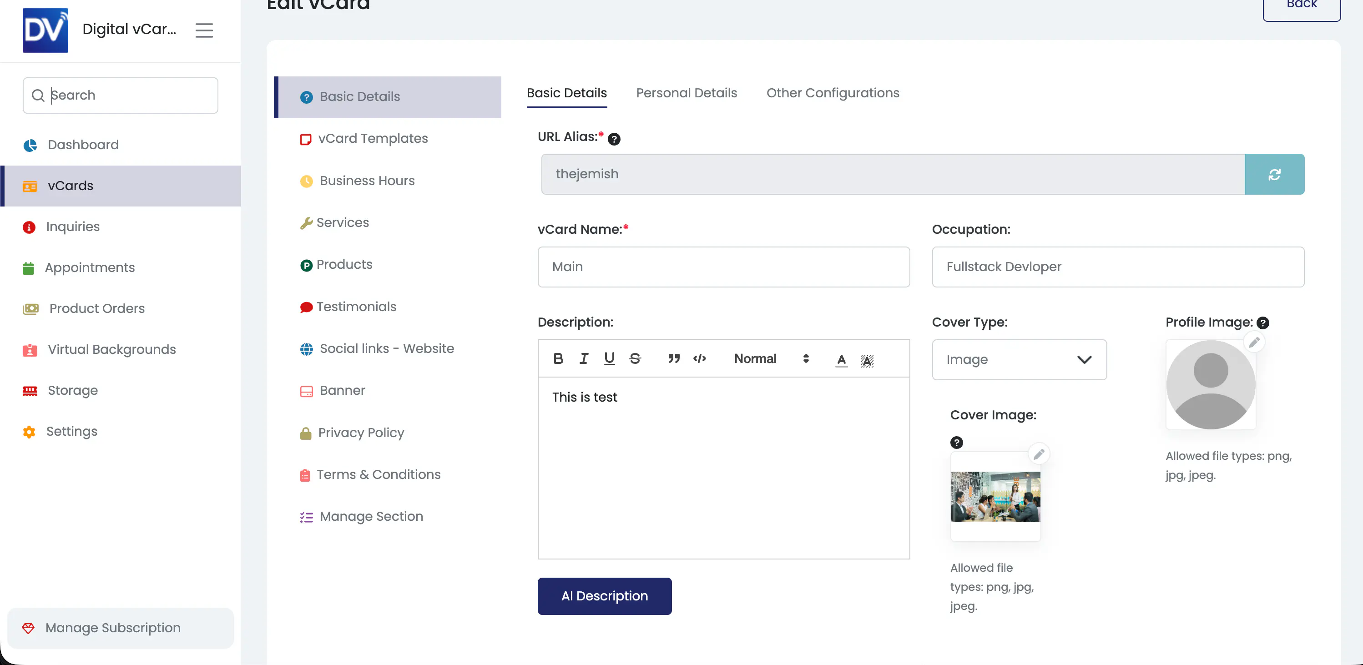Toggle italic formatting in description editor
1363x665 pixels.
[584, 359]
